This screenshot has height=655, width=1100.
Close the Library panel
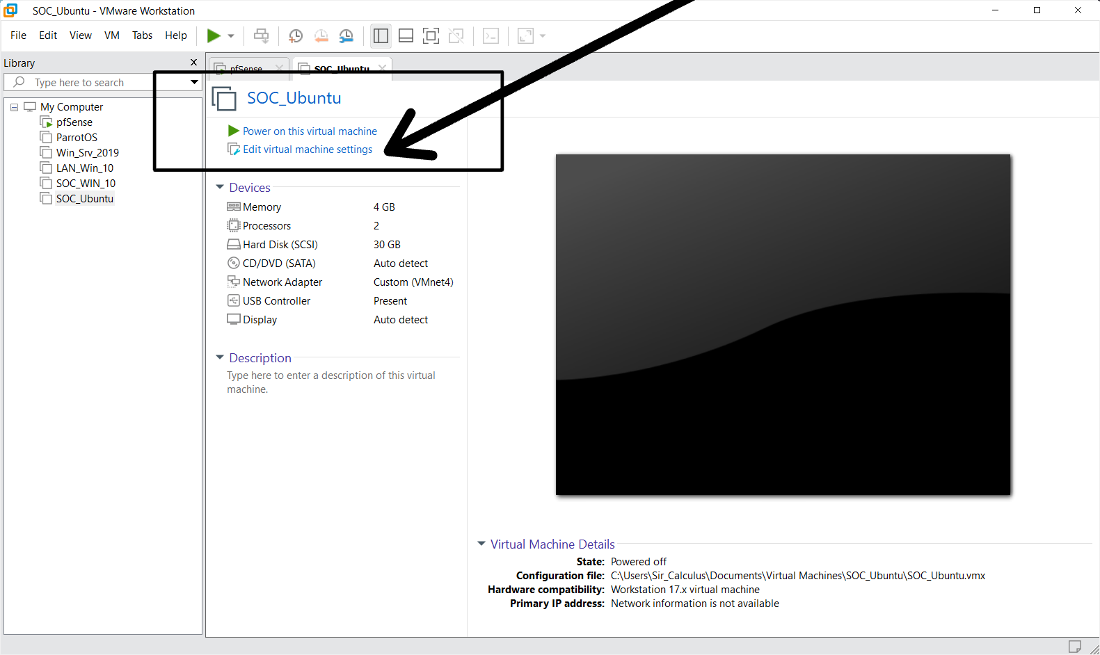tap(194, 63)
